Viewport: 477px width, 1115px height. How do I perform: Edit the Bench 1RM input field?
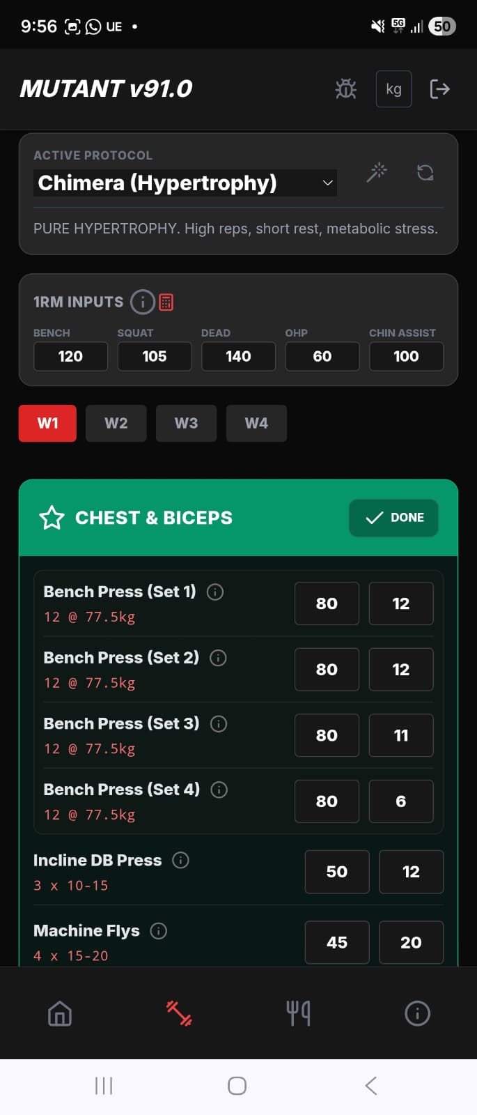click(70, 356)
